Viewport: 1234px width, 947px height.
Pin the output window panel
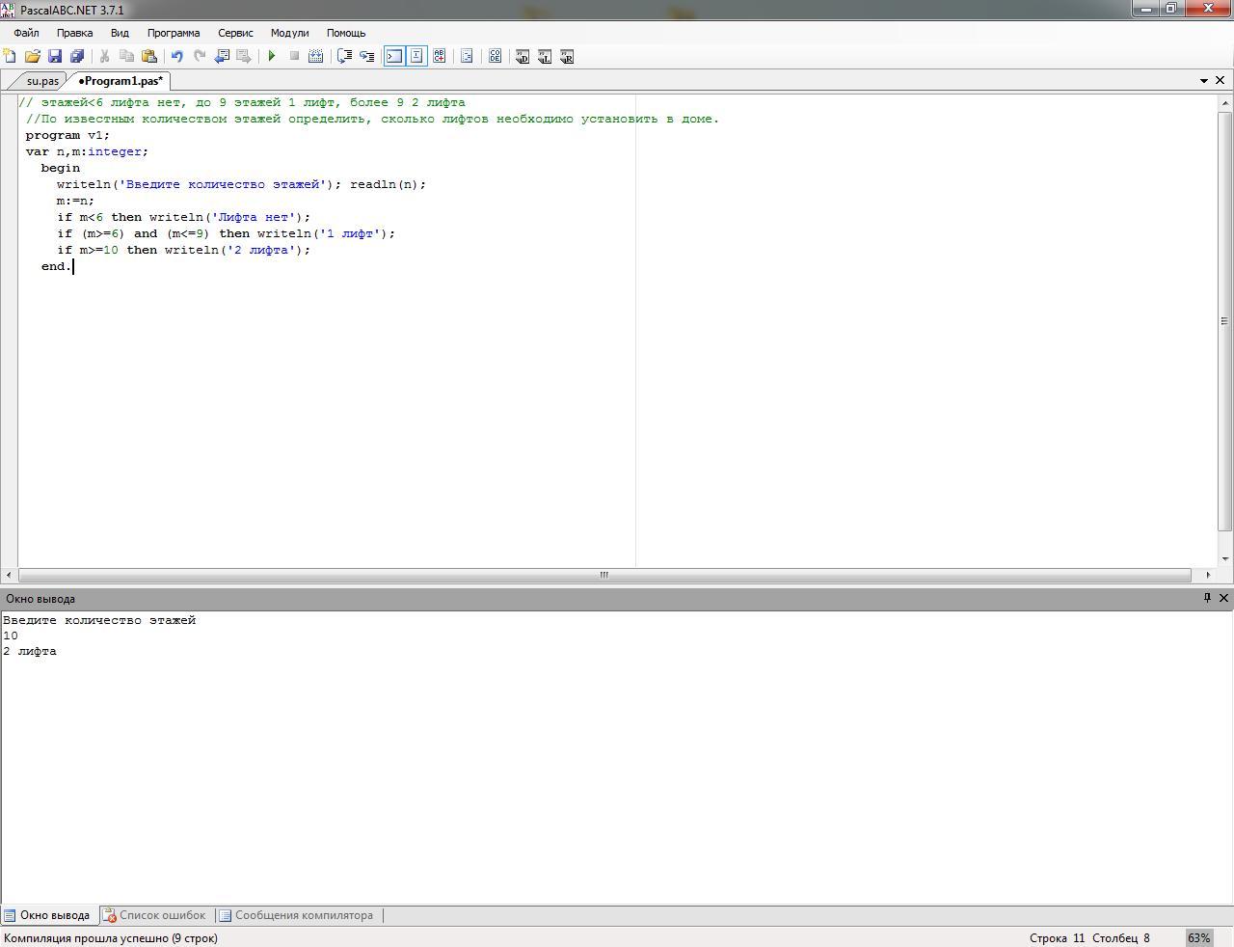tap(1207, 598)
